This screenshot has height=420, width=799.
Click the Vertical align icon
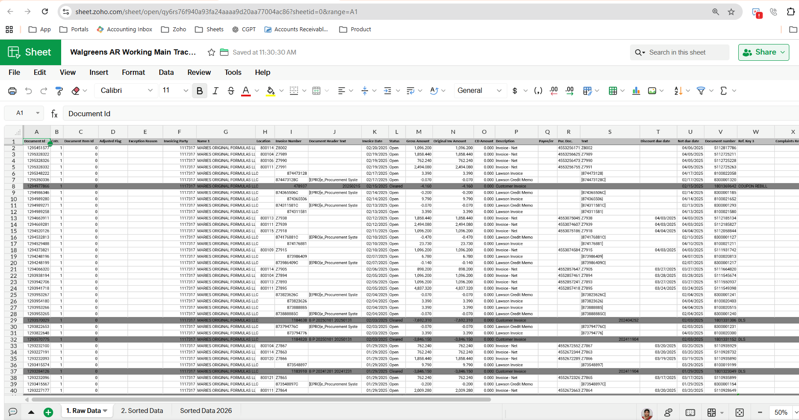[365, 91]
